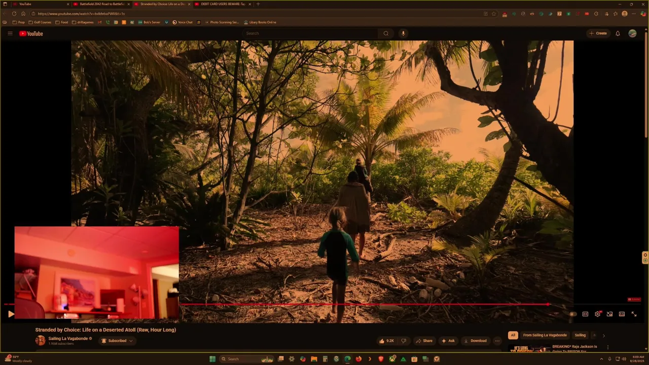The width and height of the screenshot is (649, 365).
Task: Click the youtube.com address bar URL
Action: point(81,14)
